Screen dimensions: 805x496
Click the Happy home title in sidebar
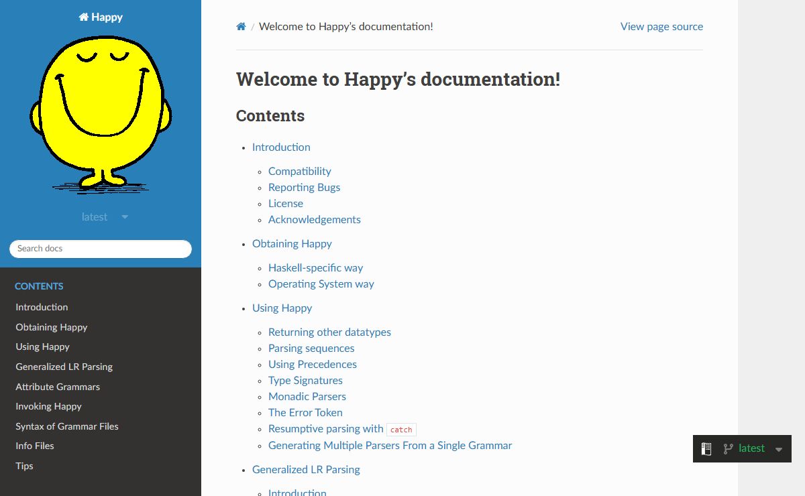pos(101,17)
